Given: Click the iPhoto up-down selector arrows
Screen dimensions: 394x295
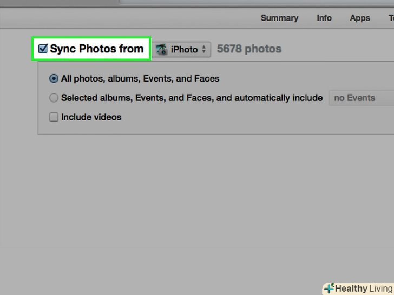Looking at the screenshot, I should point(204,49).
